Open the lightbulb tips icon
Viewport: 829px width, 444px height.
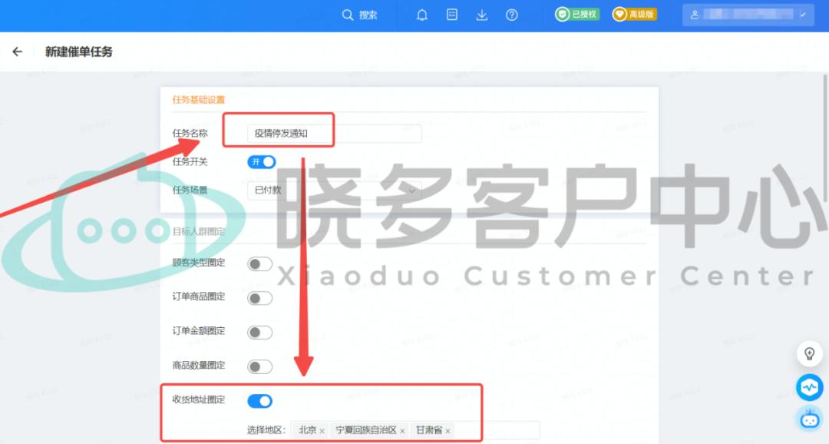point(810,352)
